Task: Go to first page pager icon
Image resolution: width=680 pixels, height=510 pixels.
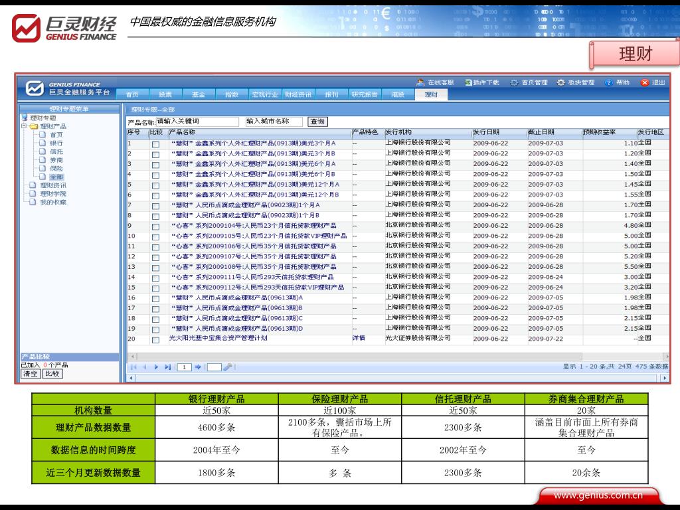Action: pyautogui.click(x=133, y=367)
